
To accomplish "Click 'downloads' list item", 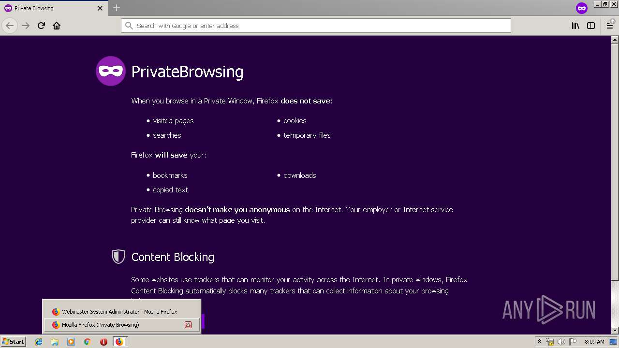I will pyautogui.click(x=300, y=175).
